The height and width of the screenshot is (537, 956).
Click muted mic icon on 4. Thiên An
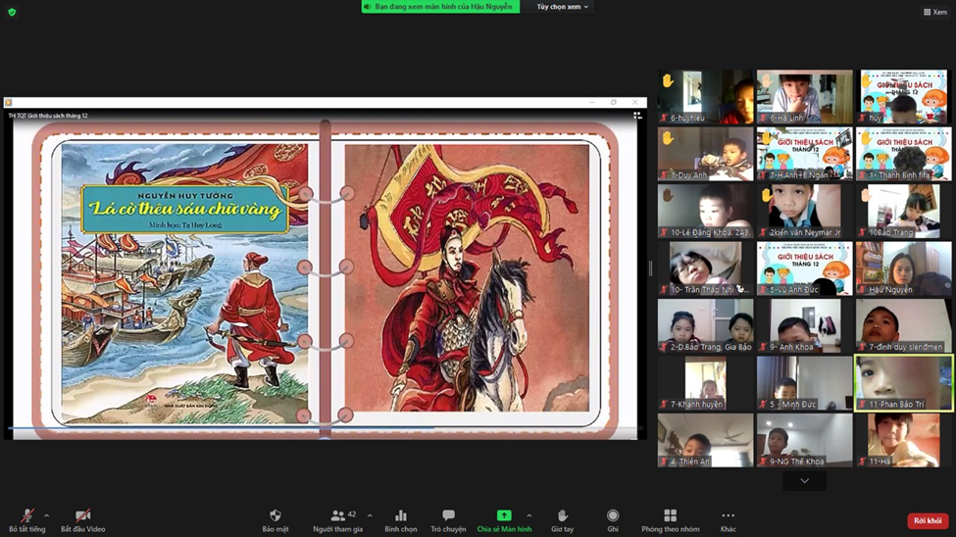click(x=665, y=462)
